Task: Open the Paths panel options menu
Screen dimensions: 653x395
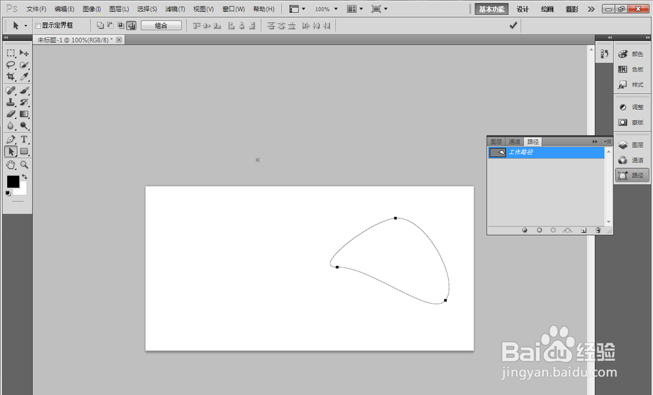Action: pyautogui.click(x=607, y=142)
